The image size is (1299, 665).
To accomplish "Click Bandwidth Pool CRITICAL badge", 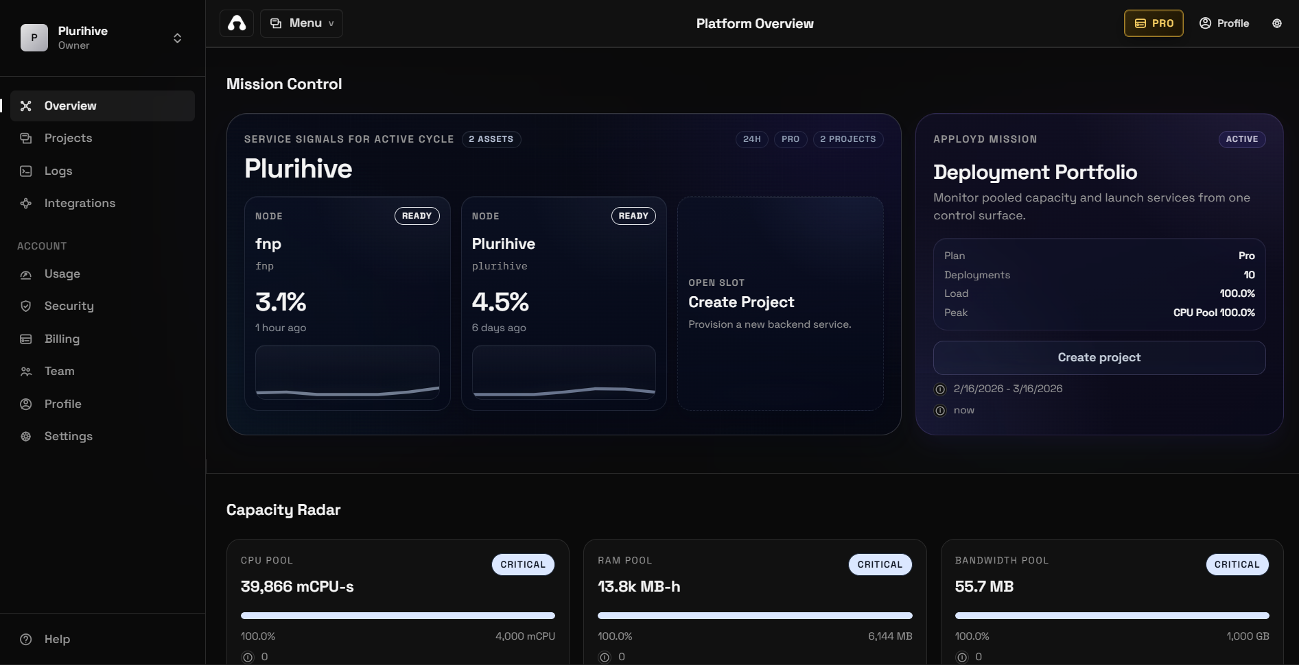I will (1237, 565).
